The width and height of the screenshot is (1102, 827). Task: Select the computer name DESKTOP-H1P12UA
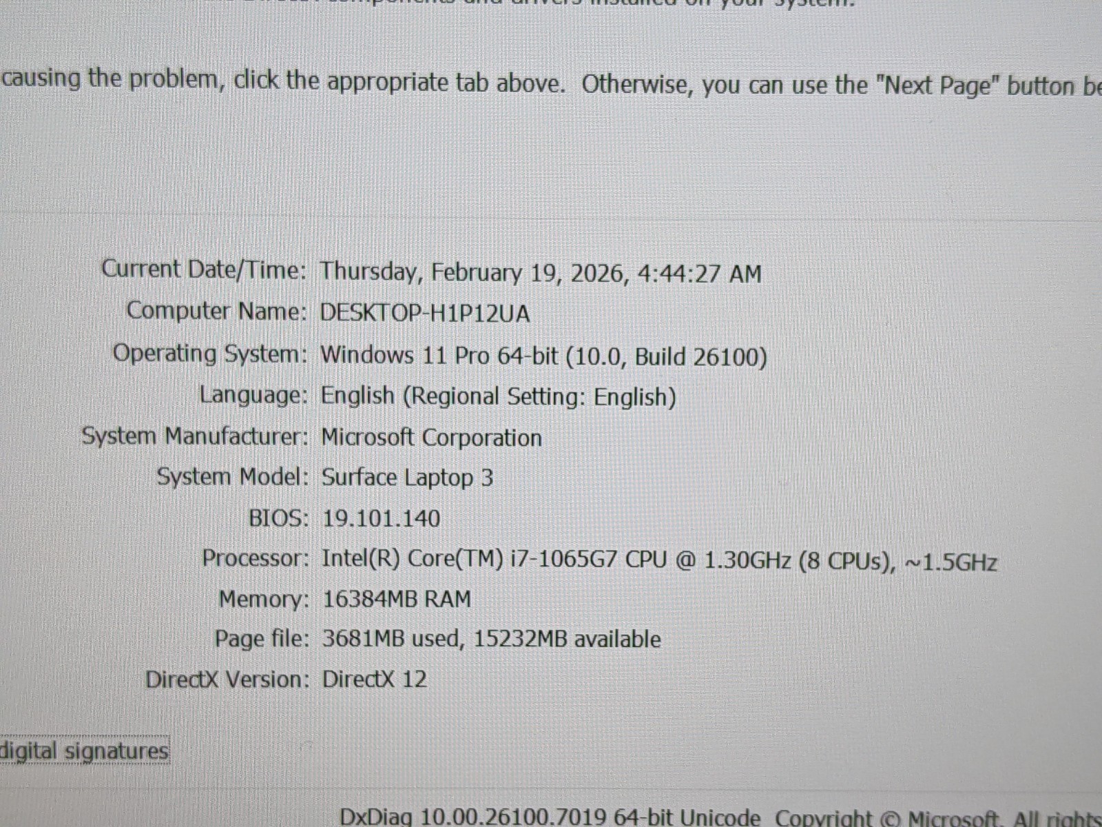click(x=425, y=314)
